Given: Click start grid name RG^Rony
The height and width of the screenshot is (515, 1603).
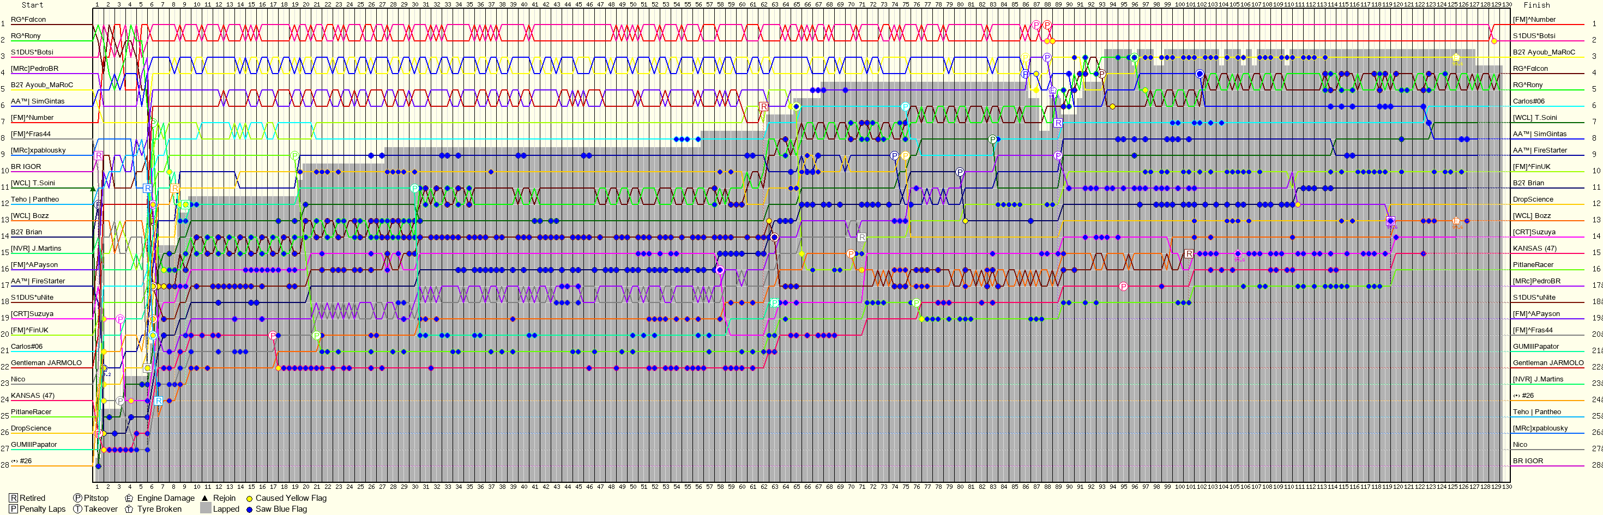Looking at the screenshot, I should pyautogui.click(x=26, y=35).
